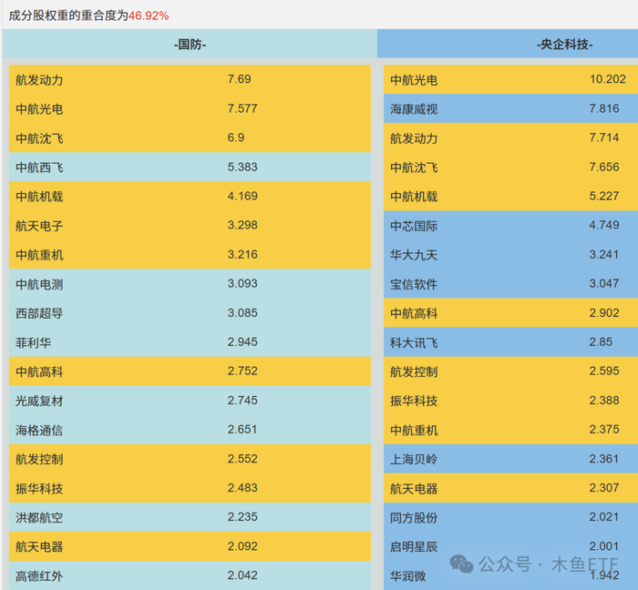Click the value 2.092
Image resolution: width=638 pixels, height=590 pixels.
pyautogui.click(x=242, y=546)
